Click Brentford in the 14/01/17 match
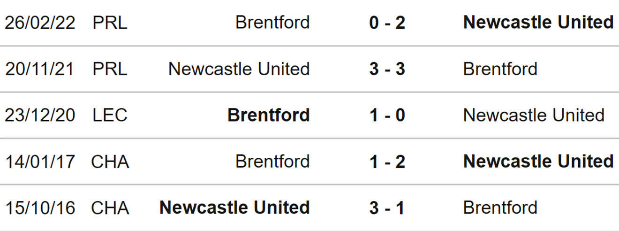Image resolution: width=619 pixels, height=231 pixels. [x=272, y=162]
